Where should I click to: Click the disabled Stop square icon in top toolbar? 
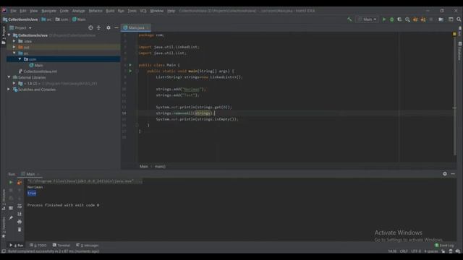point(431,19)
